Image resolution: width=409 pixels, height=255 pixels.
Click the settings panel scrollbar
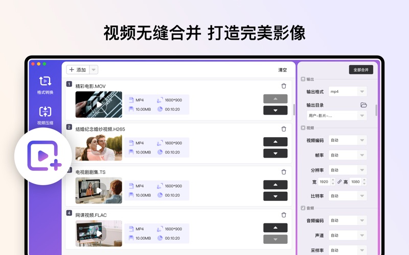(376, 110)
